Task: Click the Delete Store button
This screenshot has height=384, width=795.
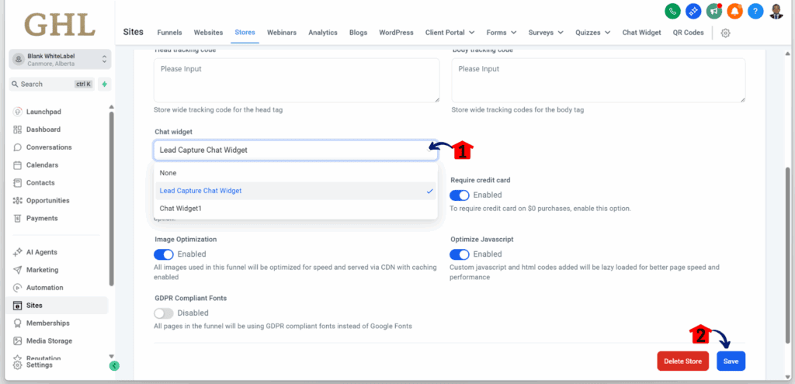Action: 683,362
